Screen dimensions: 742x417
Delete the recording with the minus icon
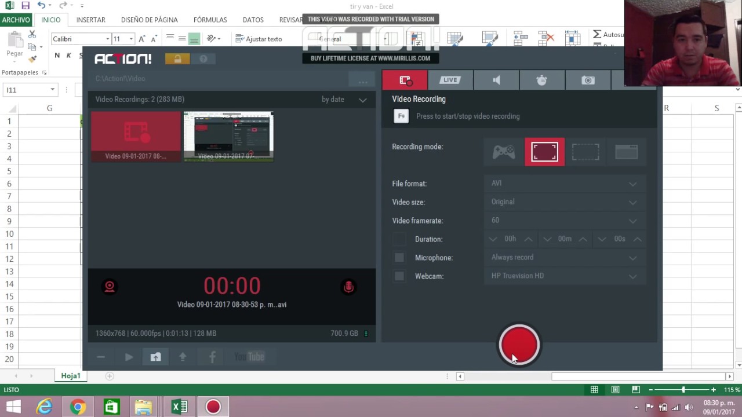101,357
